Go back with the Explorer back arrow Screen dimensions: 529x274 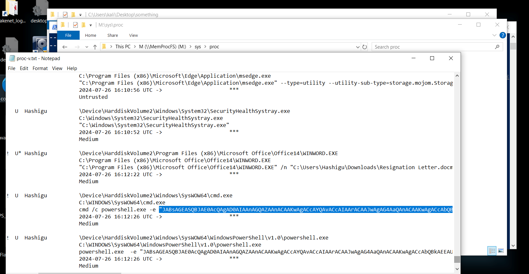click(x=65, y=47)
